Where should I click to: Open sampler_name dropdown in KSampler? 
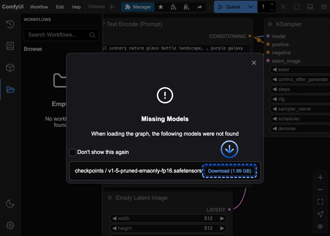click(x=300, y=109)
